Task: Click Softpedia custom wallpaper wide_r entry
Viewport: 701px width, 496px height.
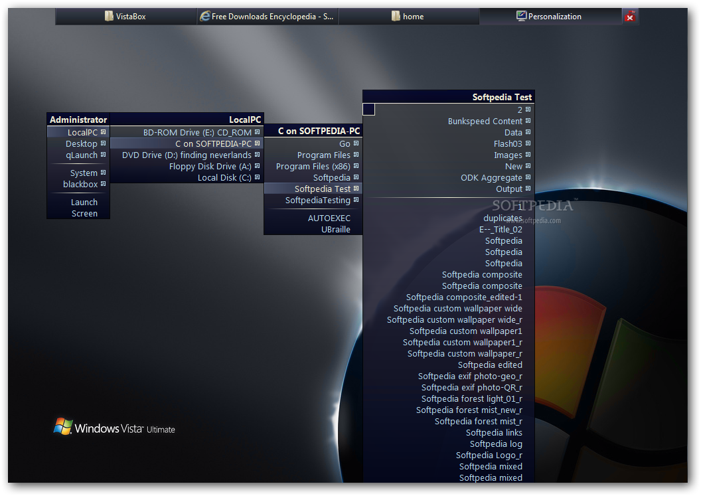Action: click(x=449, y=319)
